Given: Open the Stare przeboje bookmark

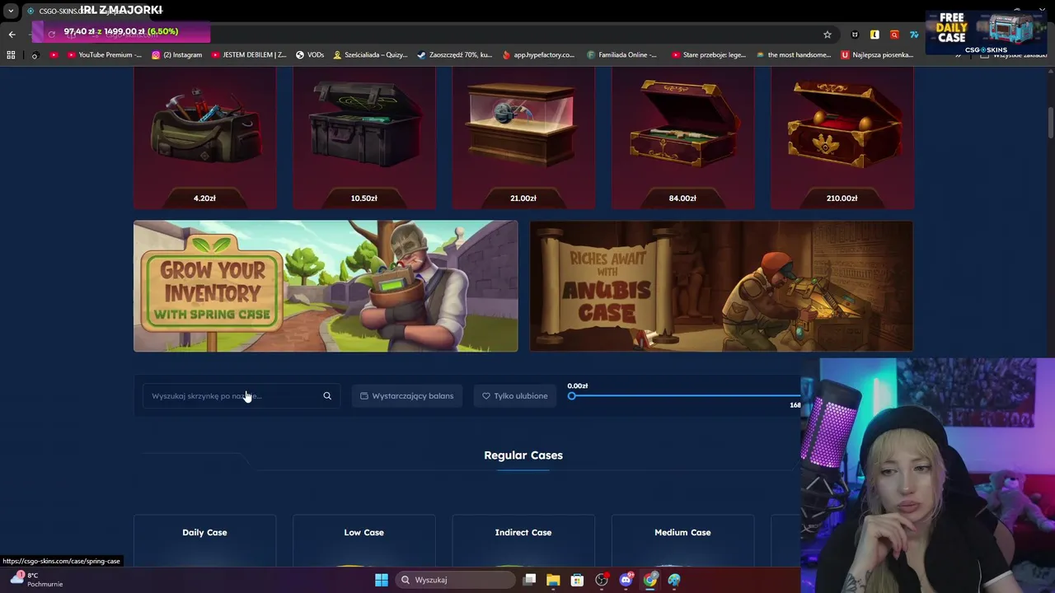Looking at the screenshot, I should point(709,55).
